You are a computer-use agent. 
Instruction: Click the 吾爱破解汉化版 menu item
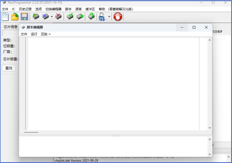click(121, 9)
